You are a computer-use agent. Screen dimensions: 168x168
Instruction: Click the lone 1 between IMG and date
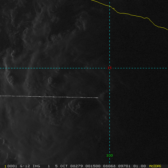coord(49,166)
